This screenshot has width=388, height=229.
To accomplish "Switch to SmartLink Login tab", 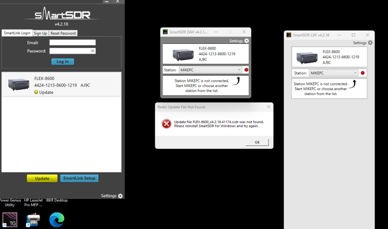I will tap(17, 33).
